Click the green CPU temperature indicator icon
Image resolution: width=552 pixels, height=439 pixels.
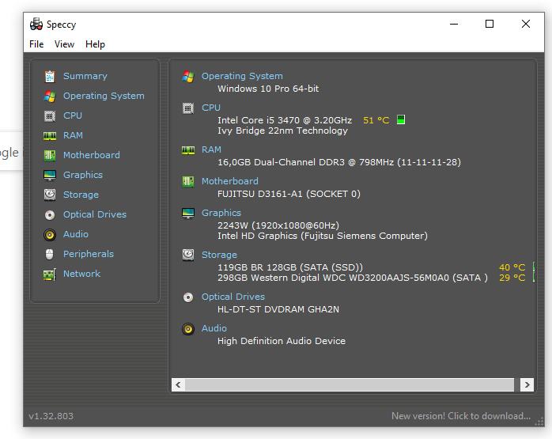coord(401,119)
